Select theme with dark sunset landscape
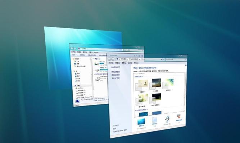Screen dimensions: 240x143 155,85
